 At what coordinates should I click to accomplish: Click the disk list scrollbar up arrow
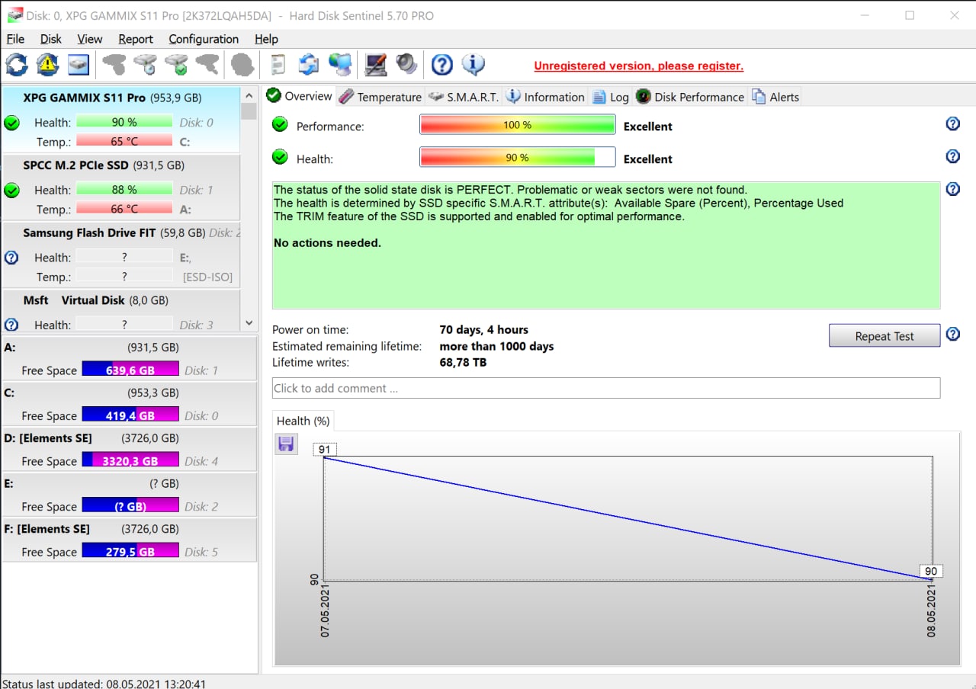(x=249, y=95)
